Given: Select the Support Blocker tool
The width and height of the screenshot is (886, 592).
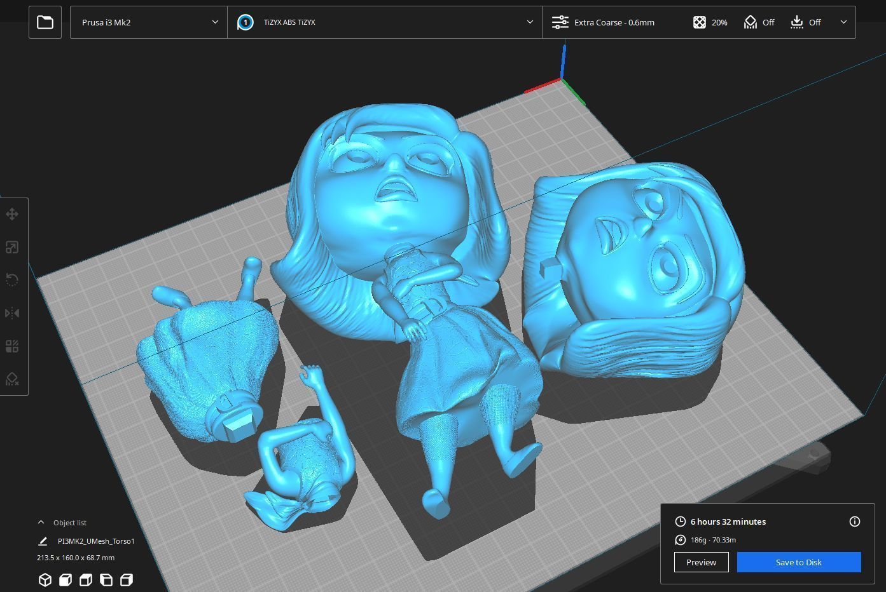Looking at the screenshot, I should click(x=12, y=379).
